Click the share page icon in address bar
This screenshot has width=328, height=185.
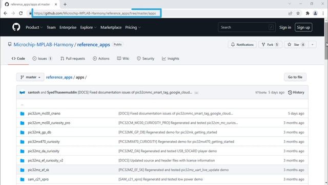click(290, 13)
